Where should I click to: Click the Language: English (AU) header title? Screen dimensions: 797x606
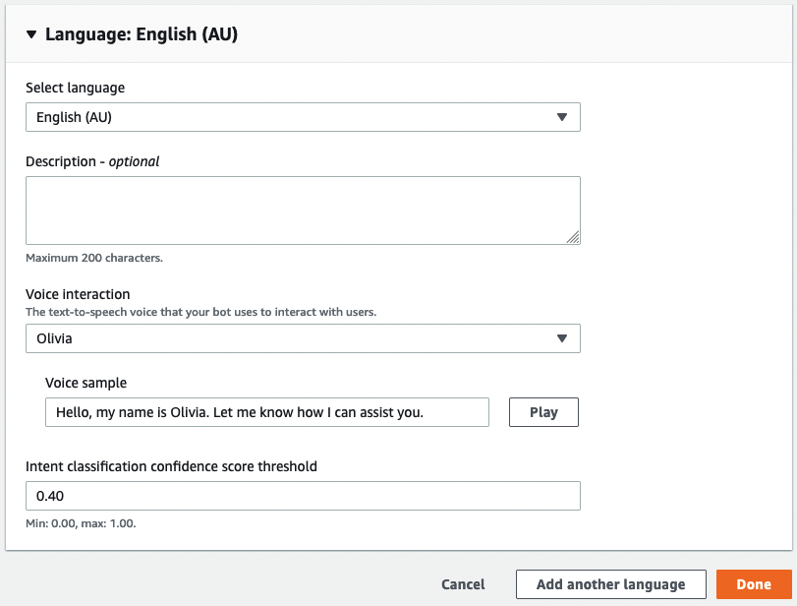(x=142, y=35)
